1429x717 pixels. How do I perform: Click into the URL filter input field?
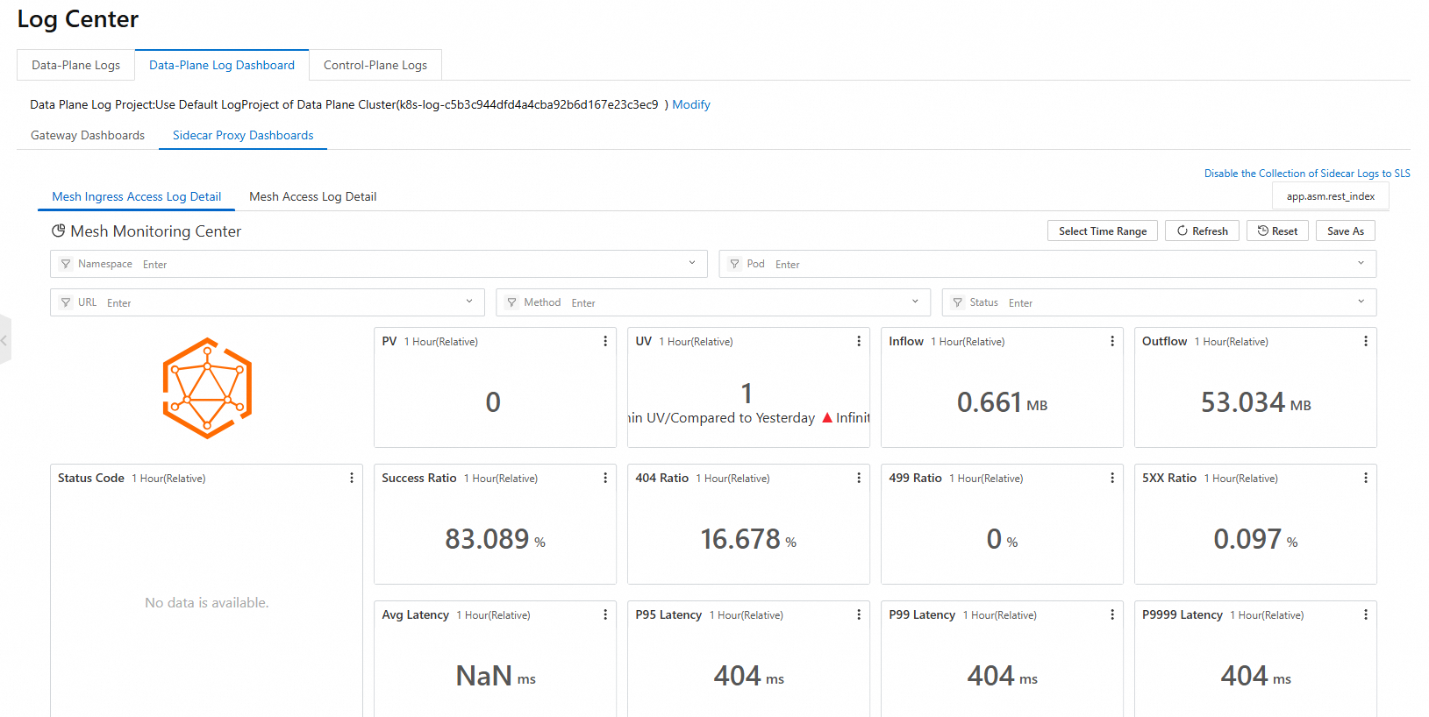coord(281,302)
